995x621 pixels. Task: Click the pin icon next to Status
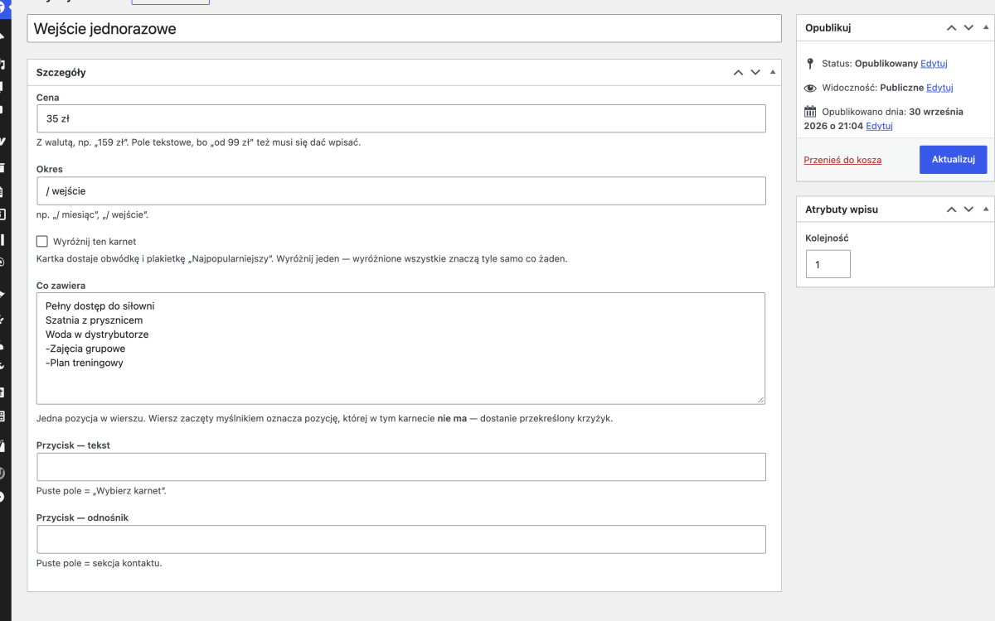click(x=810, y=64)
